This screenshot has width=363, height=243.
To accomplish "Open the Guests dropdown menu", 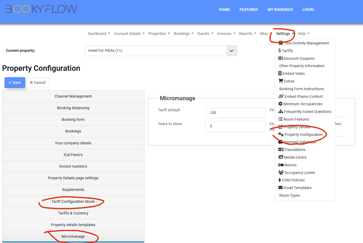I will [205, 34].
